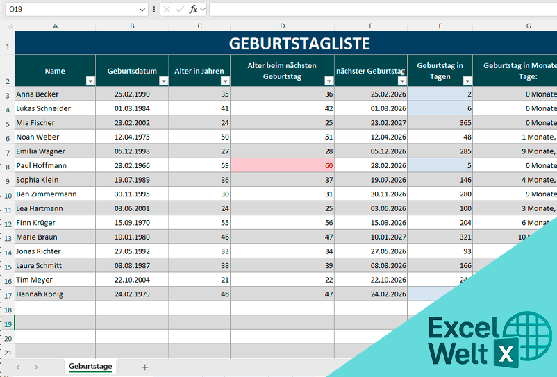Select cell Emilia Wagner
Viewport: 557px width, 377px height.
pos(55,151)
